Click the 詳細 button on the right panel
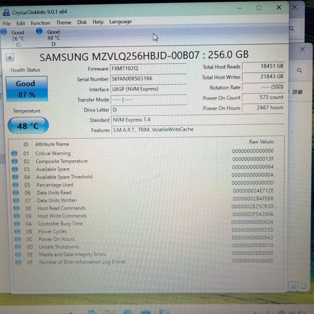The width and height of the screenshot is (314, 314). click(297, 92)
